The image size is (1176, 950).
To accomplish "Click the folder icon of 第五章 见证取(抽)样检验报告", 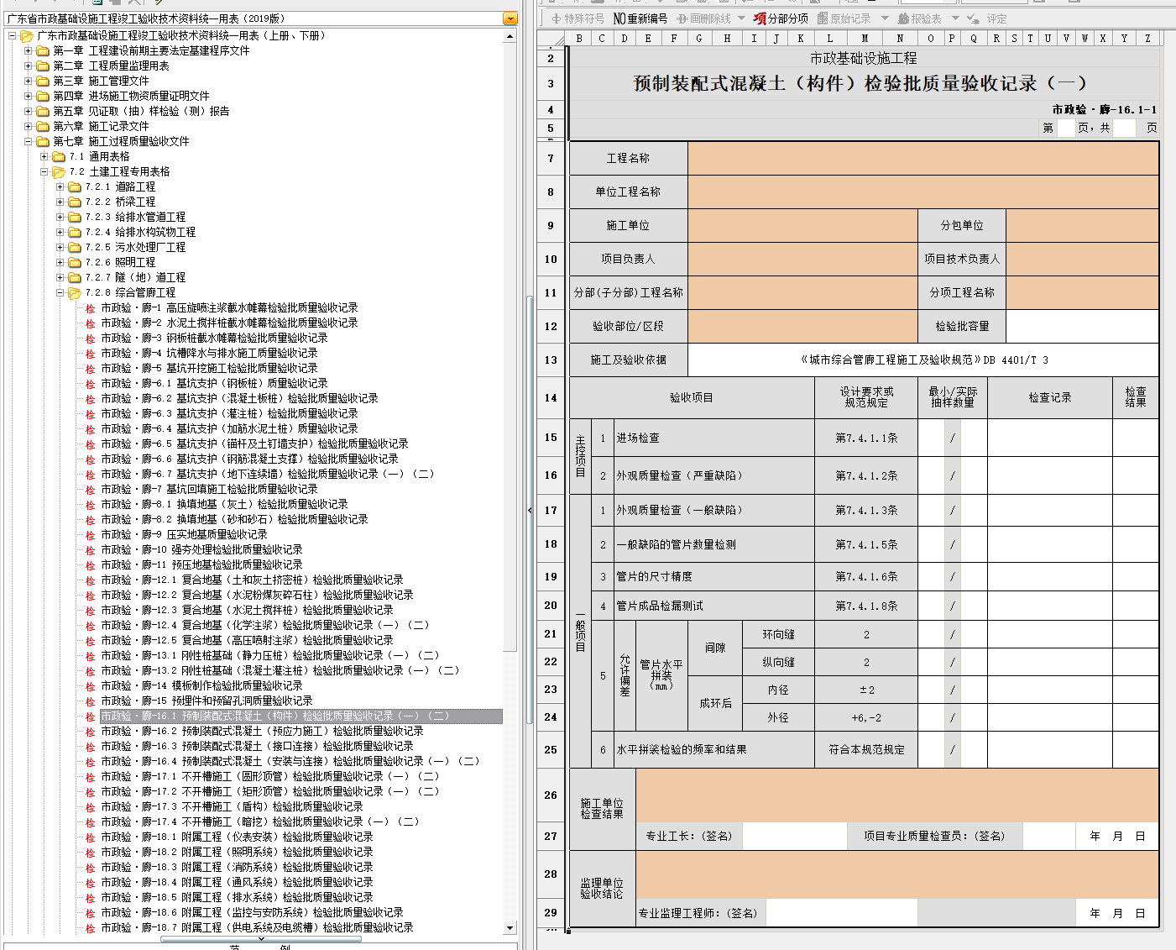I will pos(43,111).
